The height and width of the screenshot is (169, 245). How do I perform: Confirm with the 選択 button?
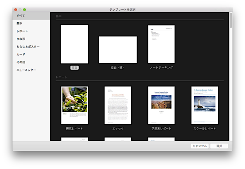(x=219, y=146)
